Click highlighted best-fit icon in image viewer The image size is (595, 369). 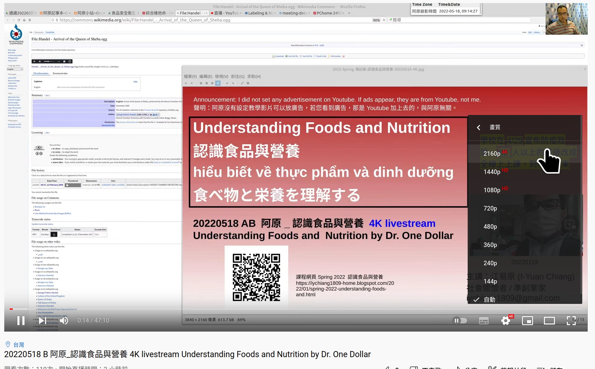click(218, 83)
